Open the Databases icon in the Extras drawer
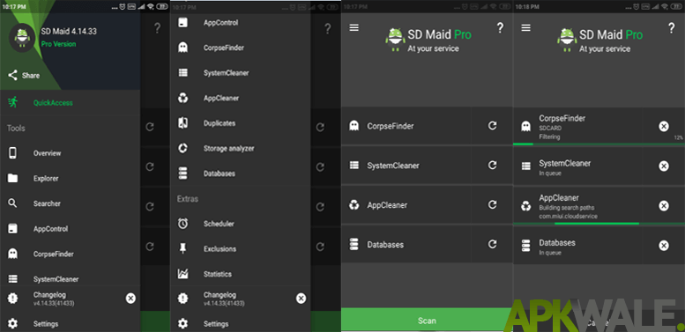Image resolution: width=685 pixels, height=332 pixels. [182, 173]
